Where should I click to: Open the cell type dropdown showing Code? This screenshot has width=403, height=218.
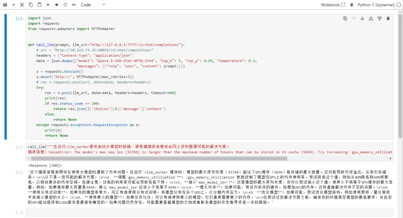(93, 4)
